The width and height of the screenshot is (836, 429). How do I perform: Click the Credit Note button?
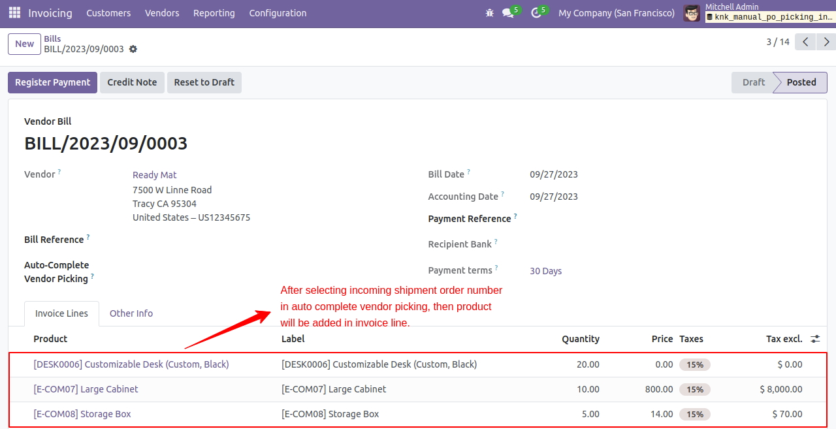click(132, 82)
